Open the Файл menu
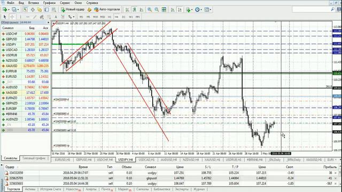 tap(11, 3)
